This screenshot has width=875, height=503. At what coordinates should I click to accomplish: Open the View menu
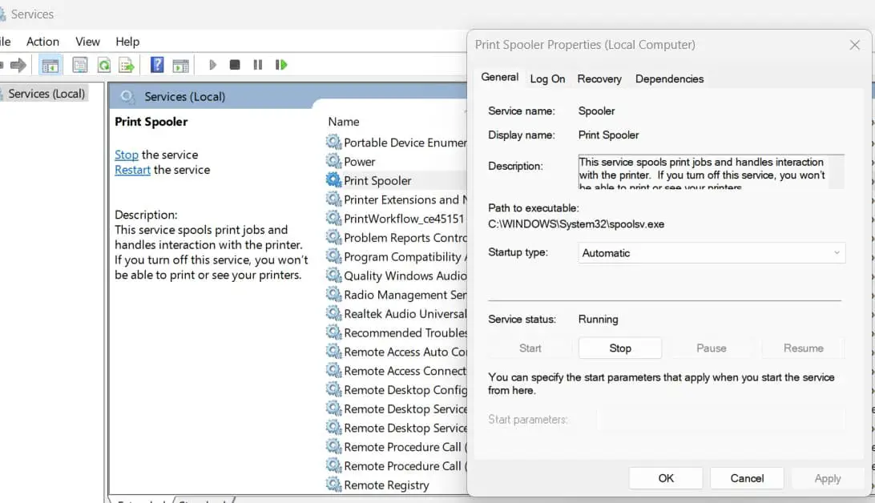pyautogui.click(x=87, y=42)
